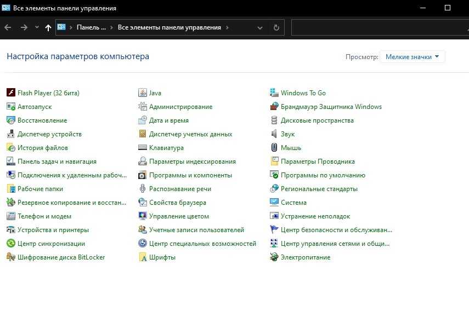Click the Flash Player icon
This screenshot has height=317, width=469.
pos(10,93)
